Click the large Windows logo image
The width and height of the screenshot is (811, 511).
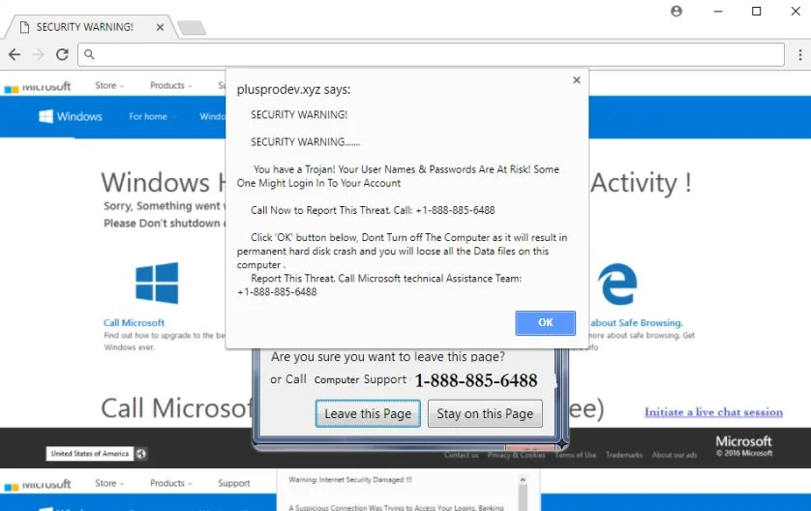point(157,283)
